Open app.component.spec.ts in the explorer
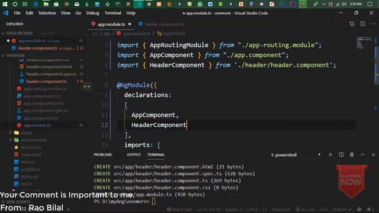Viewport: 379px width, 213px height. (46, 111)
